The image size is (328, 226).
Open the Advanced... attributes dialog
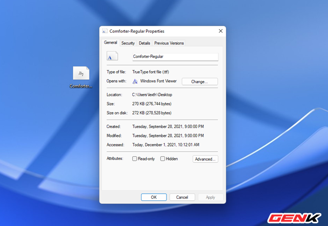click(x=205, y=159)
